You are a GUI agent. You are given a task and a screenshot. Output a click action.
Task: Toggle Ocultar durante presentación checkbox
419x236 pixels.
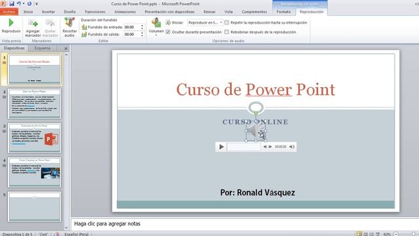[x=168, y=32]
